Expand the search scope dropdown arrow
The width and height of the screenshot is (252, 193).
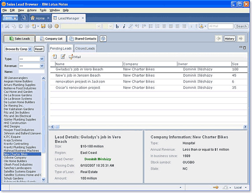pos(205,26)
